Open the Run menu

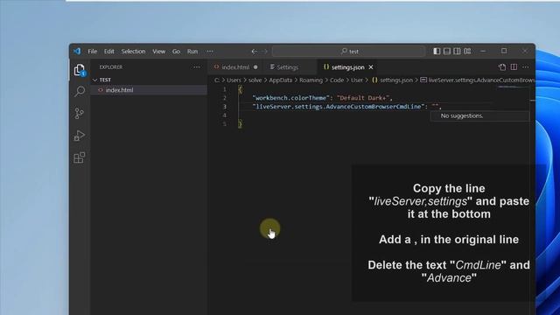pos(192,52)
